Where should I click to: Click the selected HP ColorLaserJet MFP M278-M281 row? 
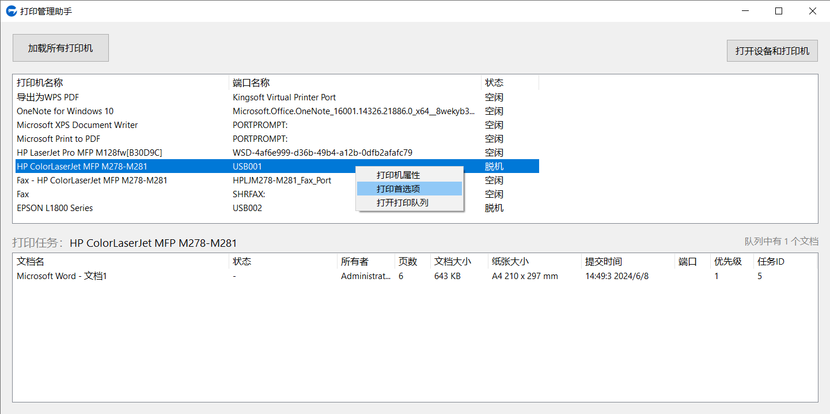pos(276,167)
